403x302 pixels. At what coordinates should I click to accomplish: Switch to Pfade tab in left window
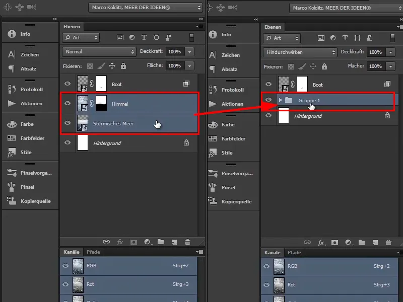pos(93,252)
